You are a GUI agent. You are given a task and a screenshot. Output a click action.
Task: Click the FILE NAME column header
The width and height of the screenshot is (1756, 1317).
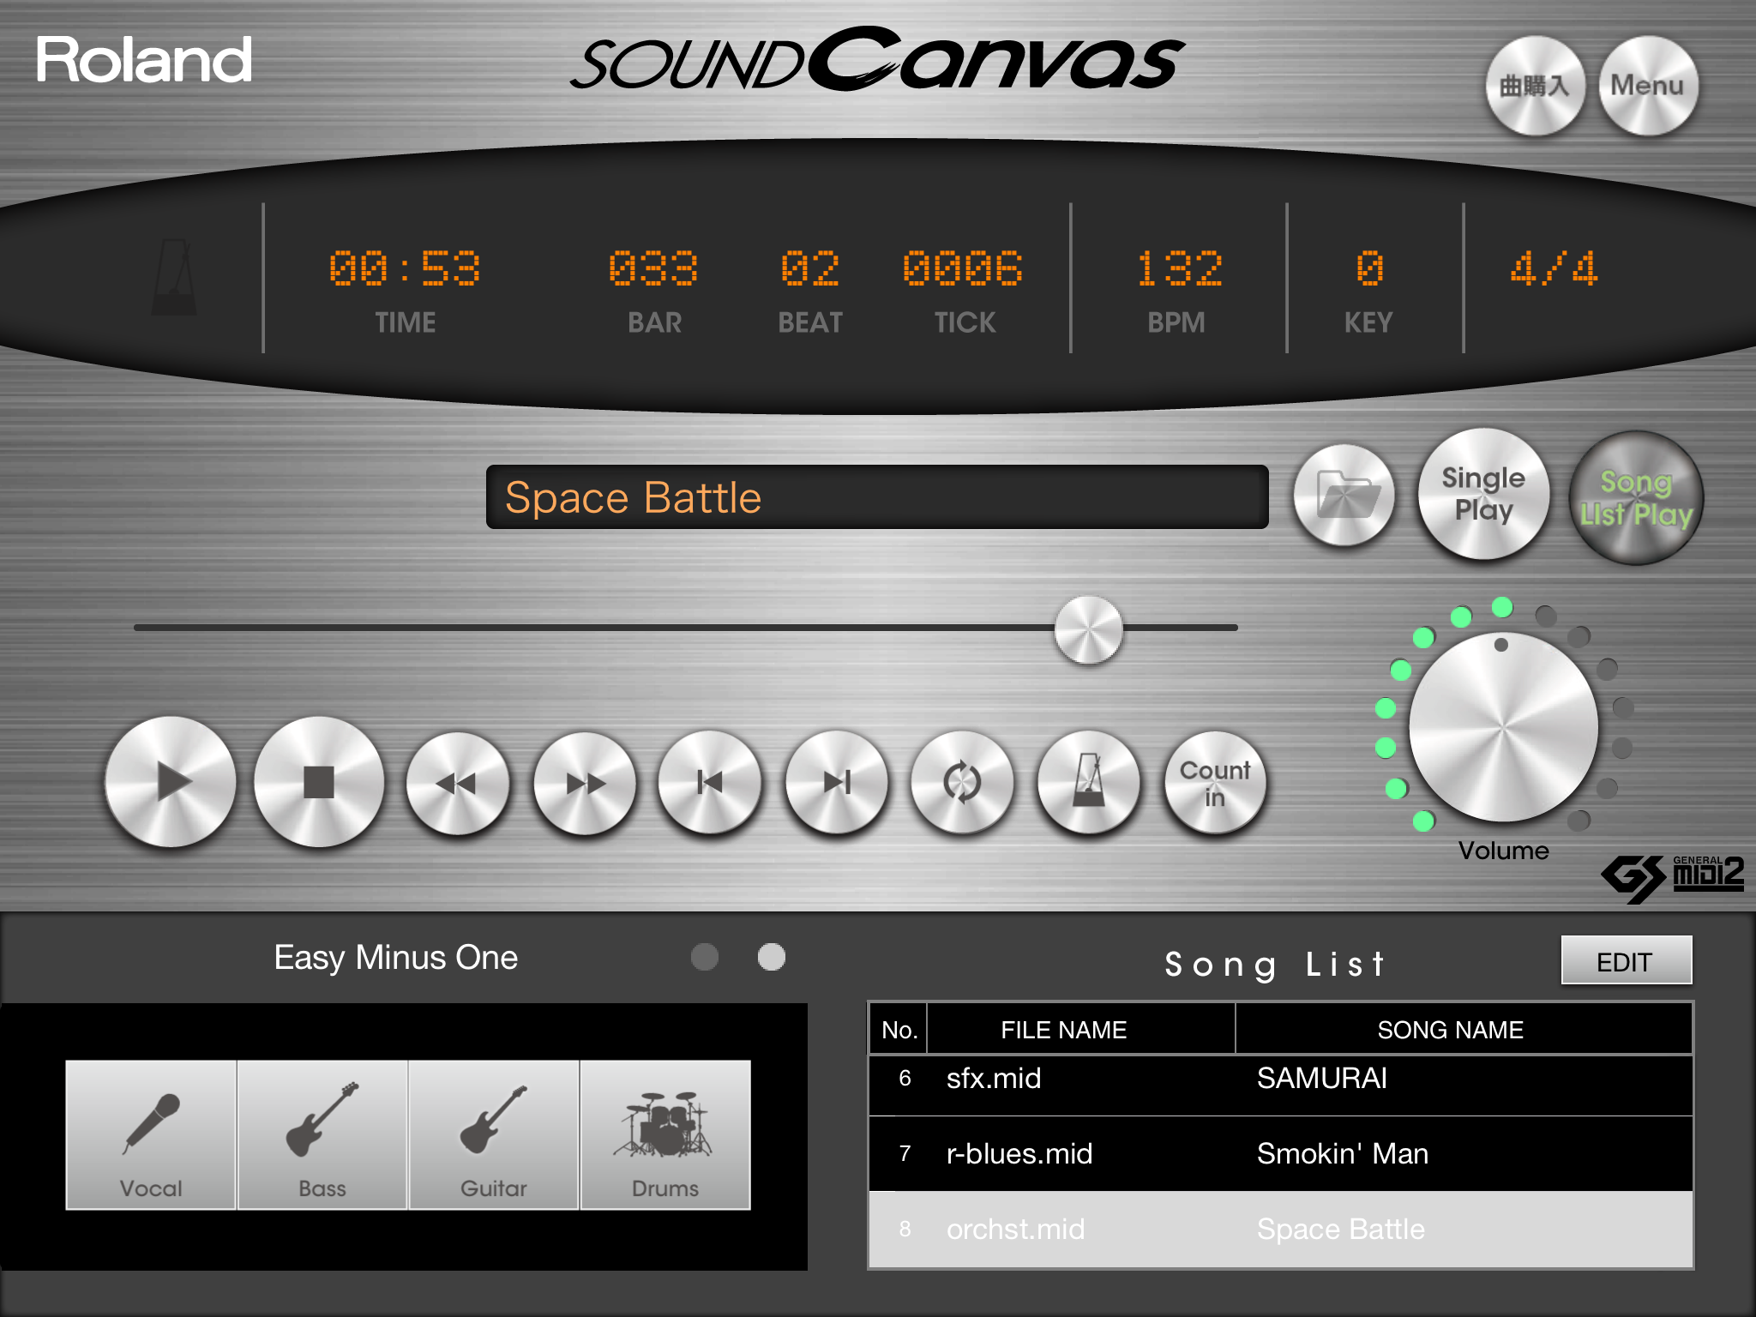[1080, 1030]
